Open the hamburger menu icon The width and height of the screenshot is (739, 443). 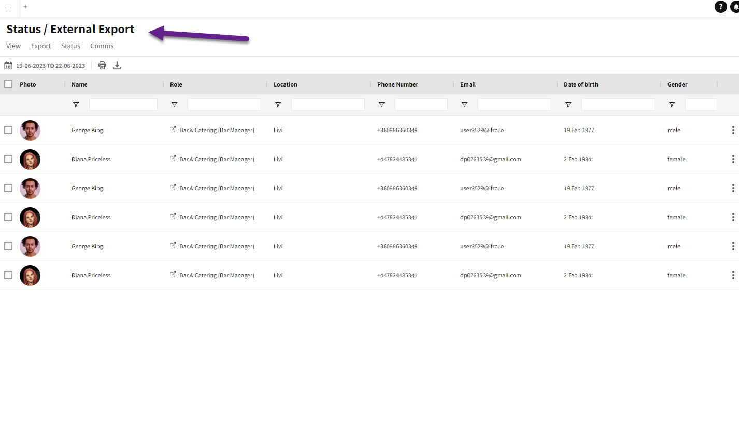pyautogui.click(x=8, y=7)
